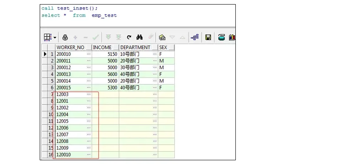The image size is (352, 164).
Task: Click the fetch next page arrows icon
Action: coord(108,37)
